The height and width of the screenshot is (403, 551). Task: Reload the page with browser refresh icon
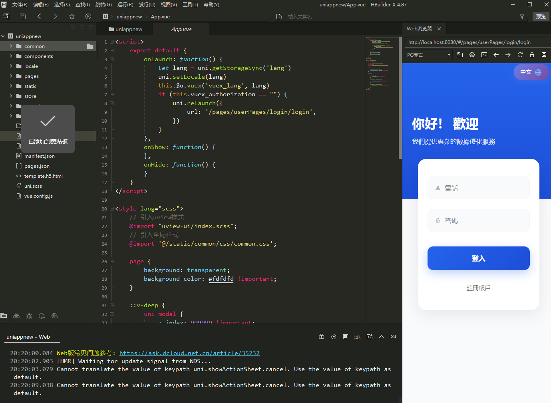pyautogui.click(x=520, y=55)
